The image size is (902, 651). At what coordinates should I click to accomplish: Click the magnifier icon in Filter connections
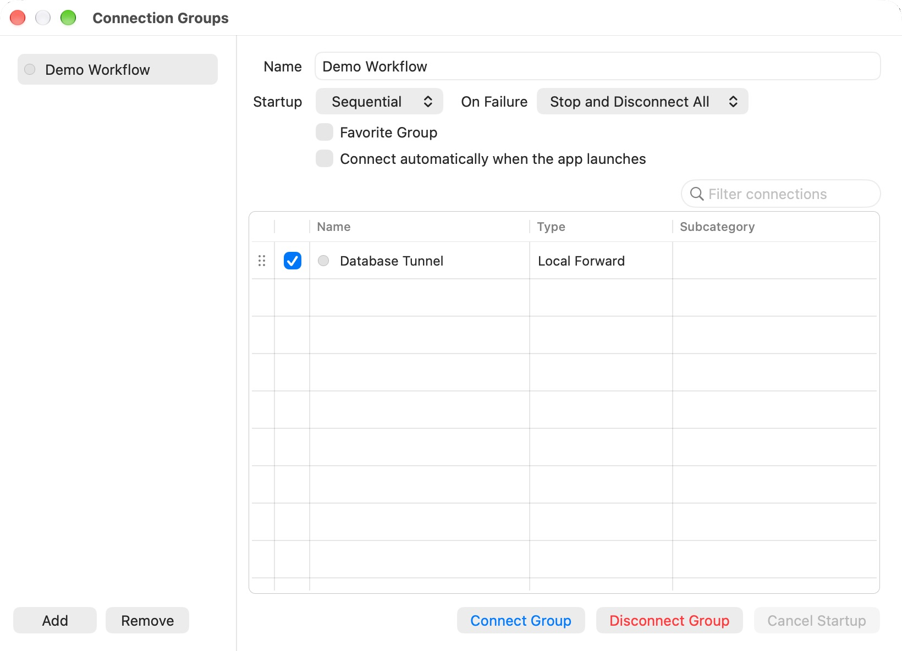coord(697,194)
